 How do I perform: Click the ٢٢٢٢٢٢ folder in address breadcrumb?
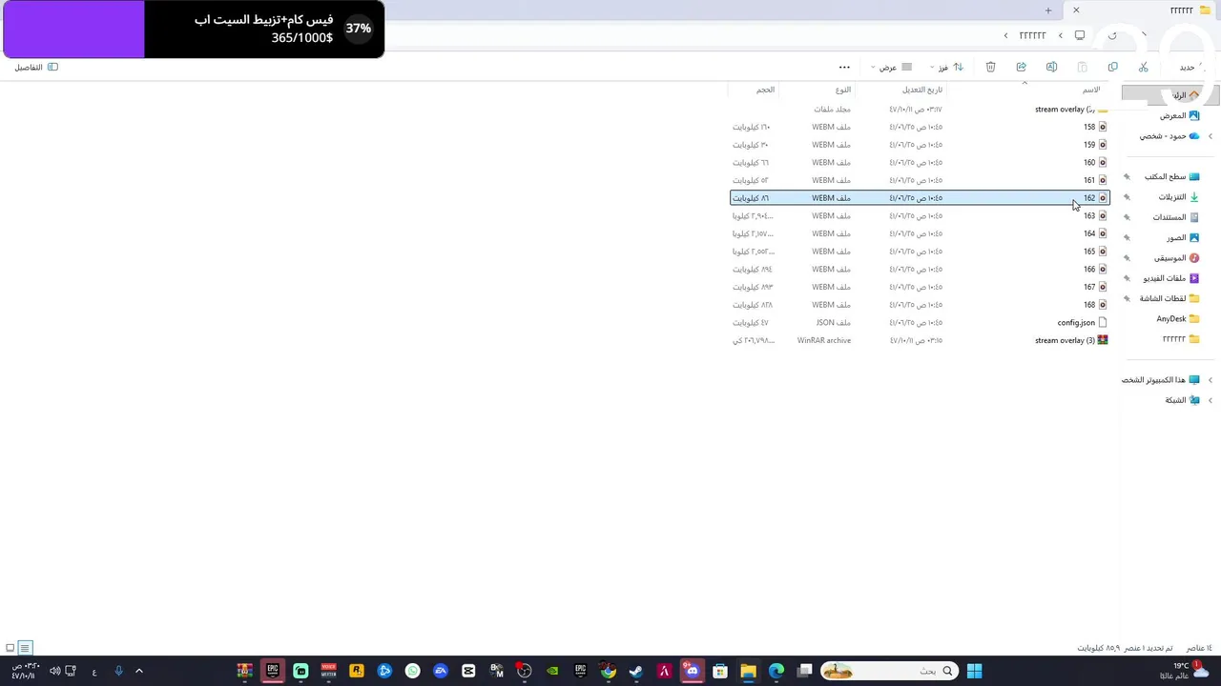1032,35
